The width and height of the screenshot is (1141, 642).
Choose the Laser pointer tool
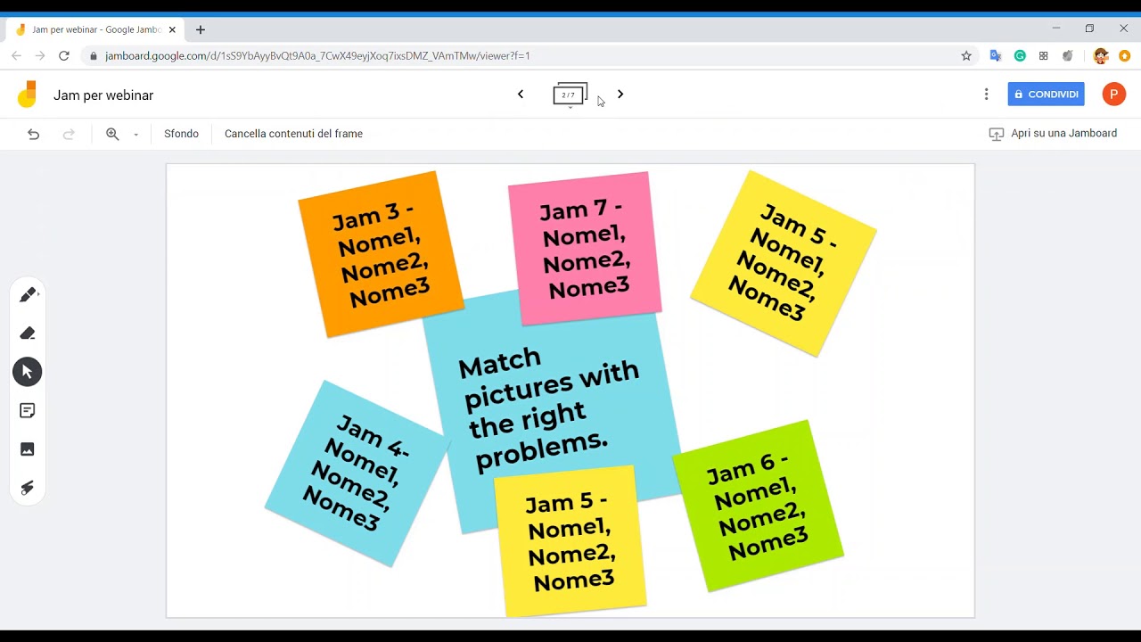tap(28, 488)
